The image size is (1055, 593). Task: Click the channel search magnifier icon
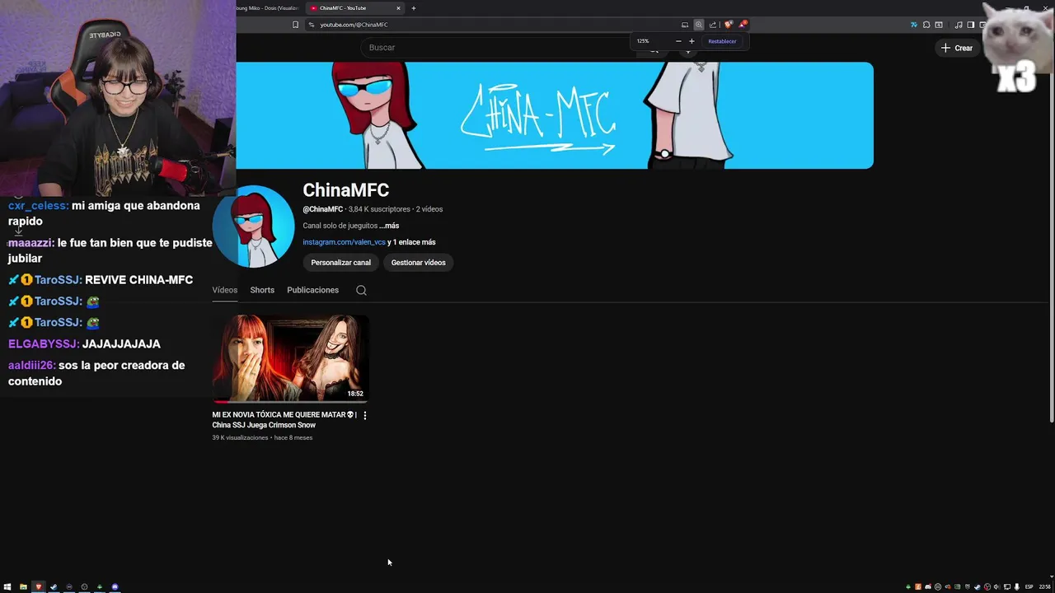(x=361, y=290)
